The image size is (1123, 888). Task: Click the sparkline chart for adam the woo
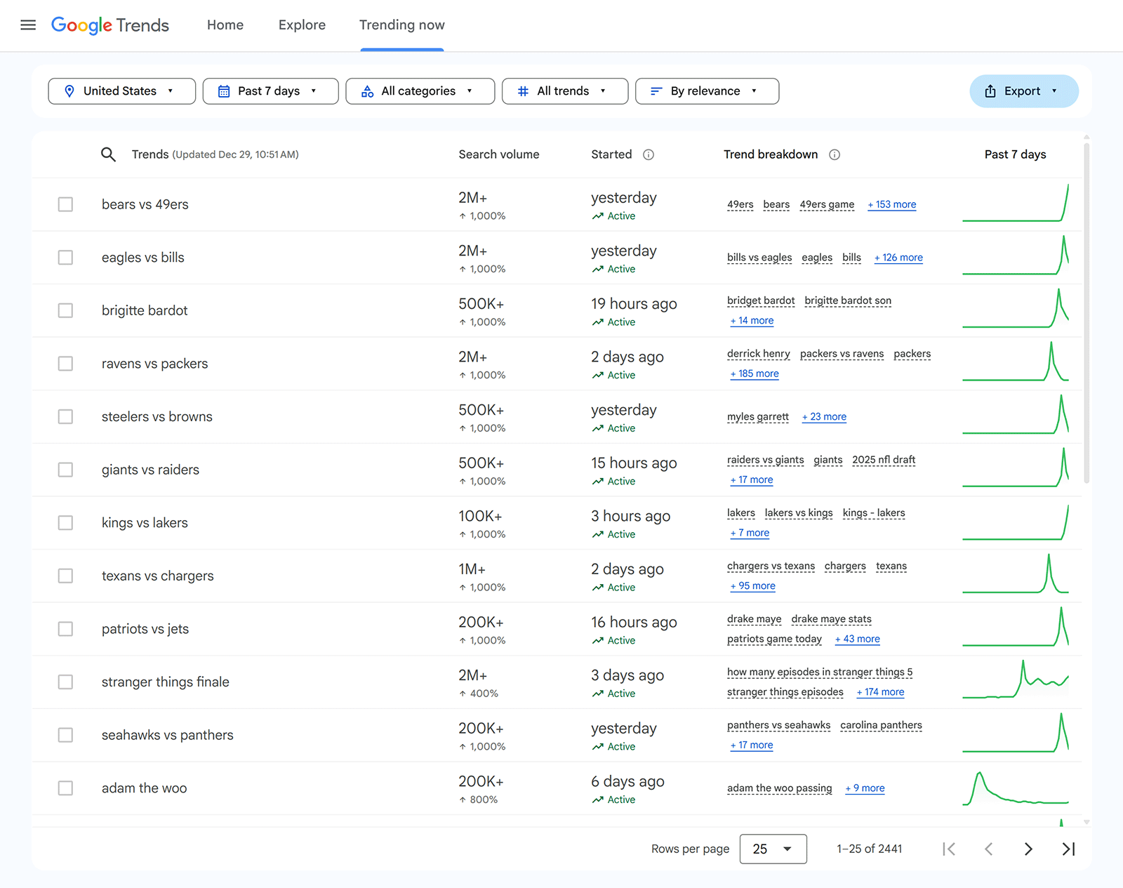tap(1015, 788)
